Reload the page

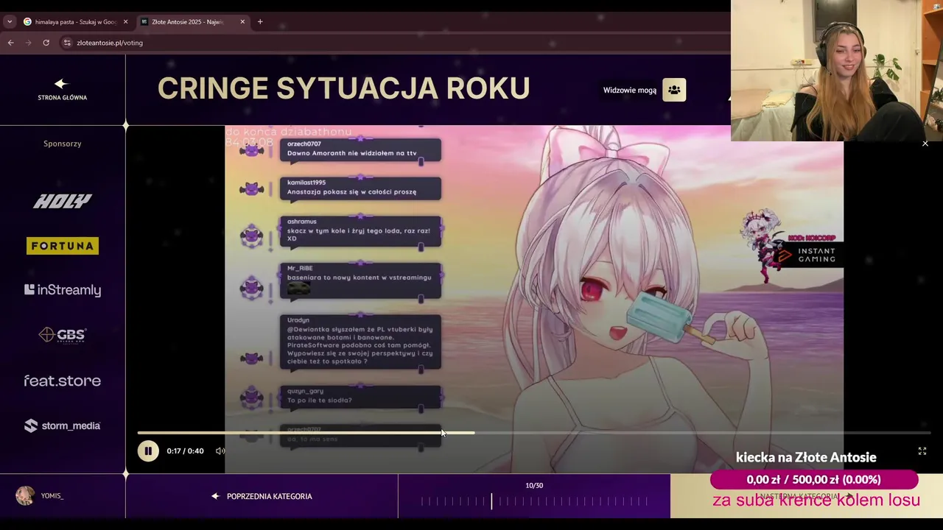coord(46,43)
